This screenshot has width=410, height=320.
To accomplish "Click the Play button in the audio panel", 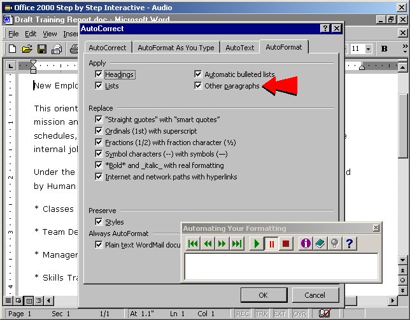I will [257, 244].
